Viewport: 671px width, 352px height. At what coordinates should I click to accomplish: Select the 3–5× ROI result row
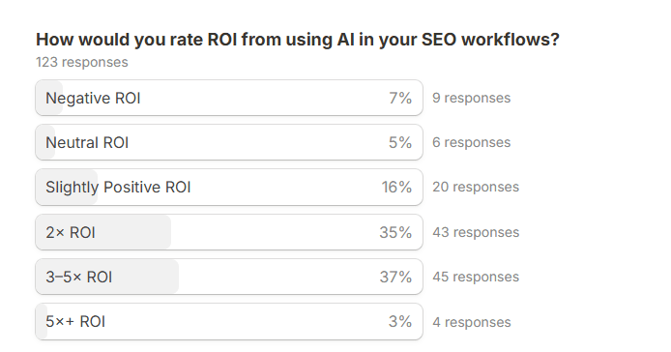pyautogui.click(x=229, y=277)
